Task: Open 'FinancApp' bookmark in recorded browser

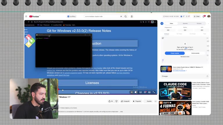Action: [x=69, y=25]
